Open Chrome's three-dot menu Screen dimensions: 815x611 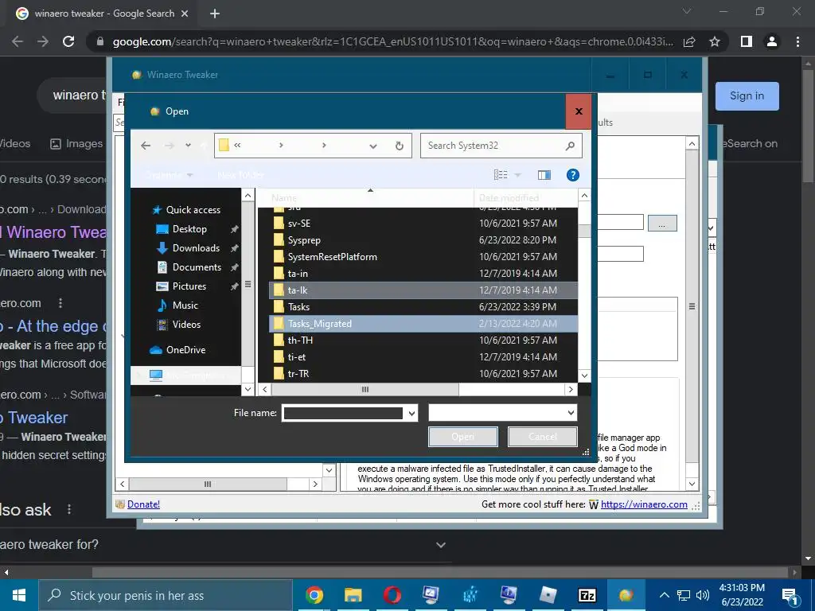click(797, 41)
